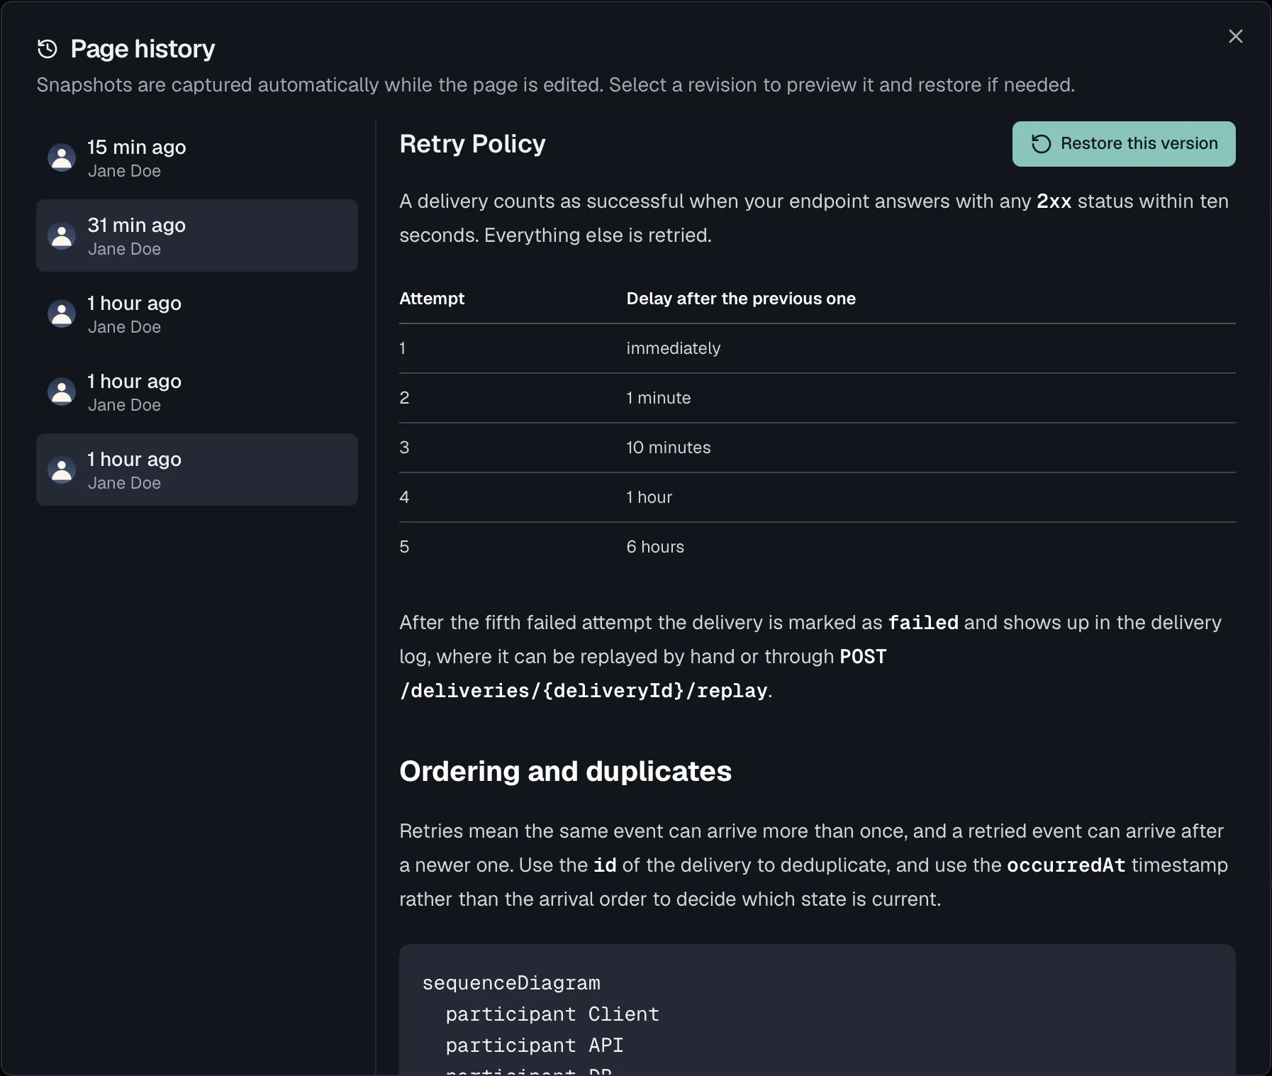Click the Delay after the previous one header
1272x1076 pixels.
click(741, 299)
